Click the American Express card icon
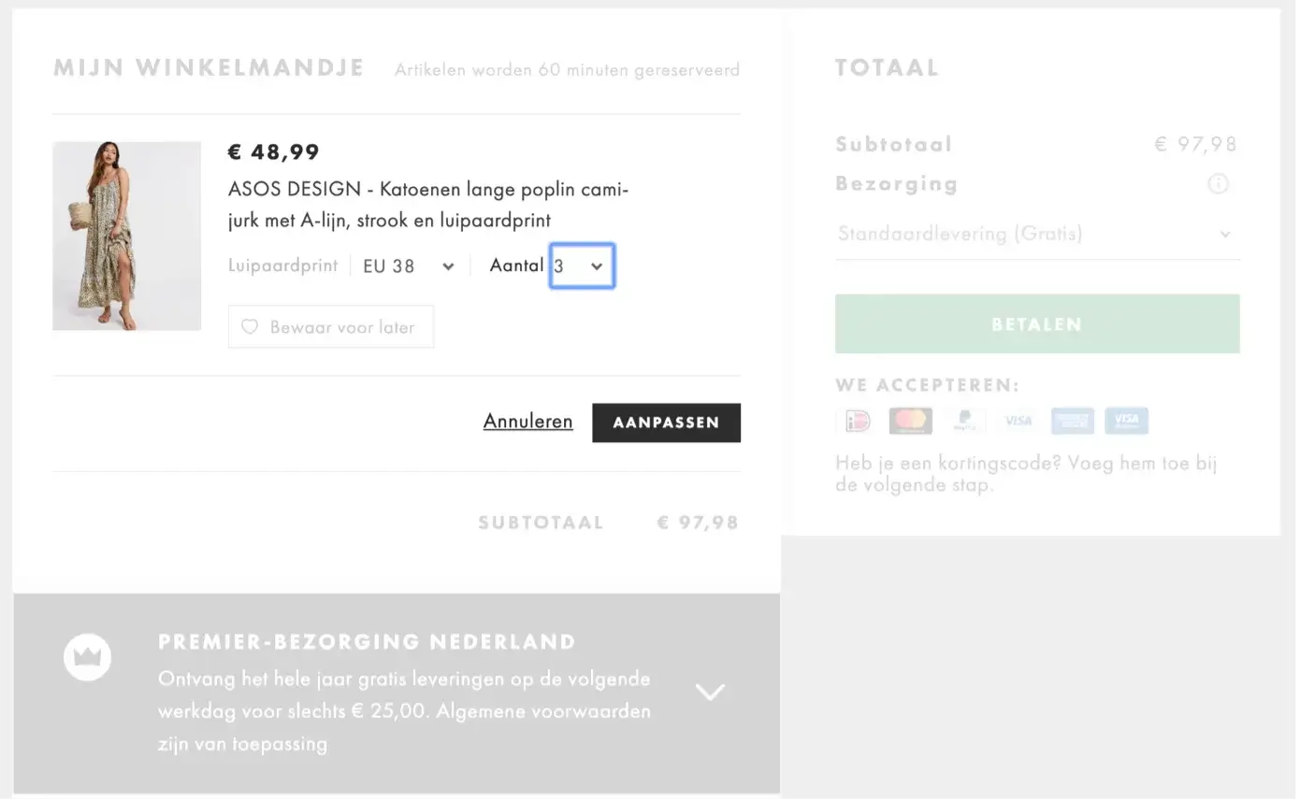This screenshot has height=802, width=1300. click(x=1072, y=422)
